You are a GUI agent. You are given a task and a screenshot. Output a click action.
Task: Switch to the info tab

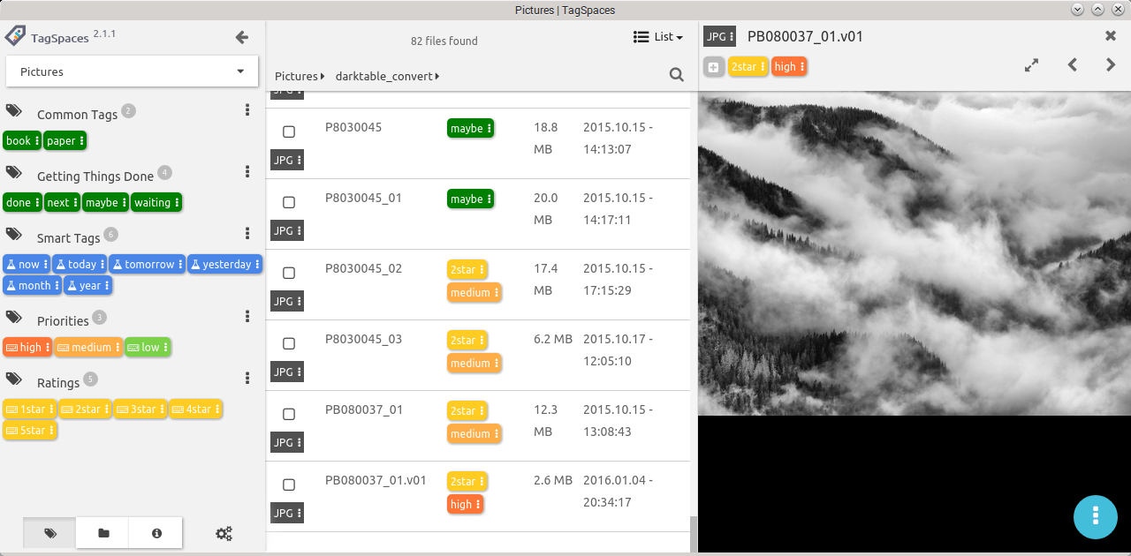click(x=156, y=533)
